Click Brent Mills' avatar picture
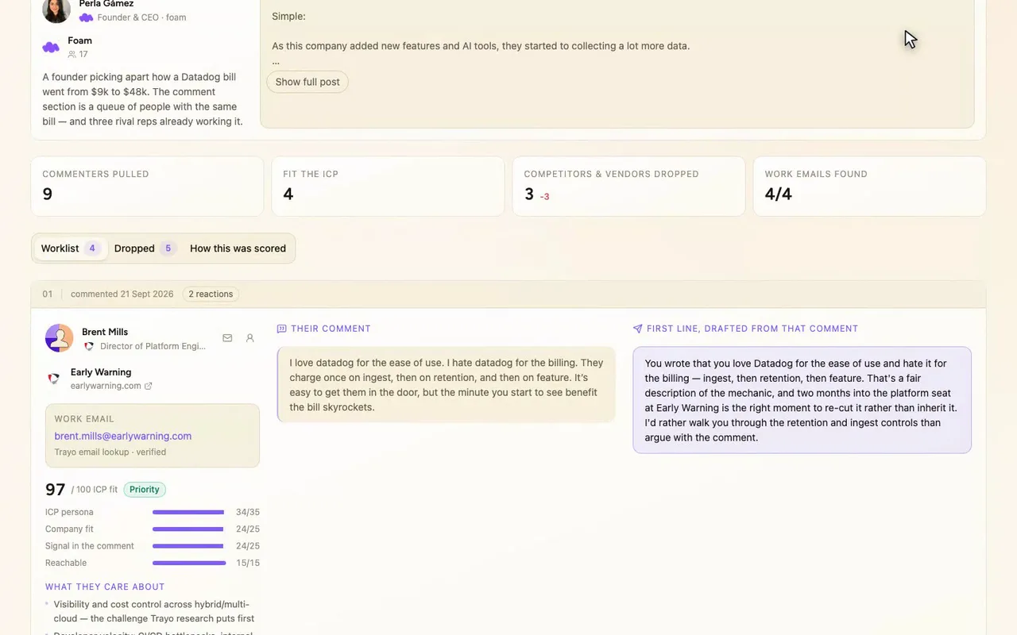The height and width of the screenshot is (635, 1017). point(60,338)
